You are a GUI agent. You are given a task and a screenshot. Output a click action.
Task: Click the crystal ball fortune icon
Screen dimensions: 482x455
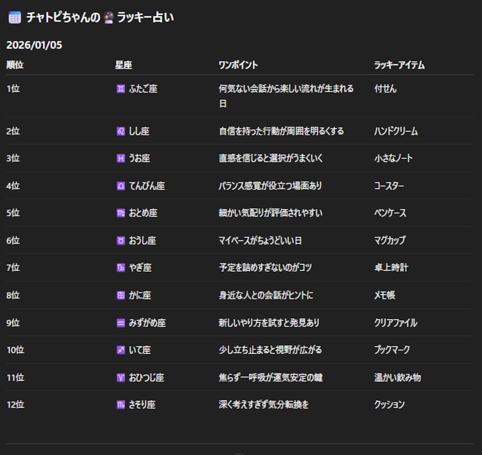click(109, 18)
